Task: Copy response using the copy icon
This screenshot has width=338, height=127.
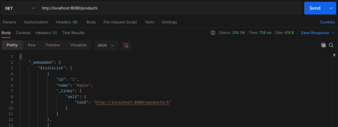Action: pyautogui.click(x=323, y=45)
